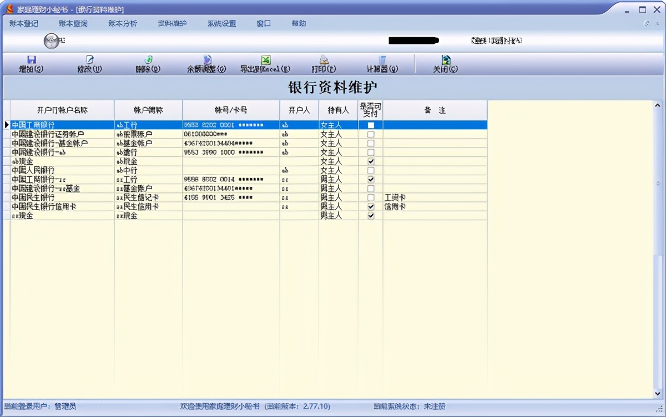Image resolution: width=666 pixels, height=417 pixels.
Task: Uncheck 是否可支付 for the ab现金 row
Action: click(x=371, y=161)
